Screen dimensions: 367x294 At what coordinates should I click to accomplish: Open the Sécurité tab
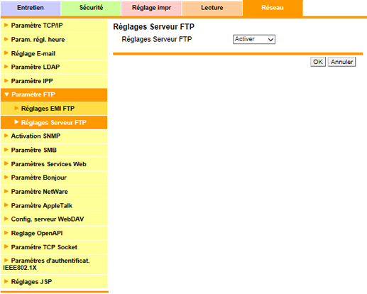[91, 8]
